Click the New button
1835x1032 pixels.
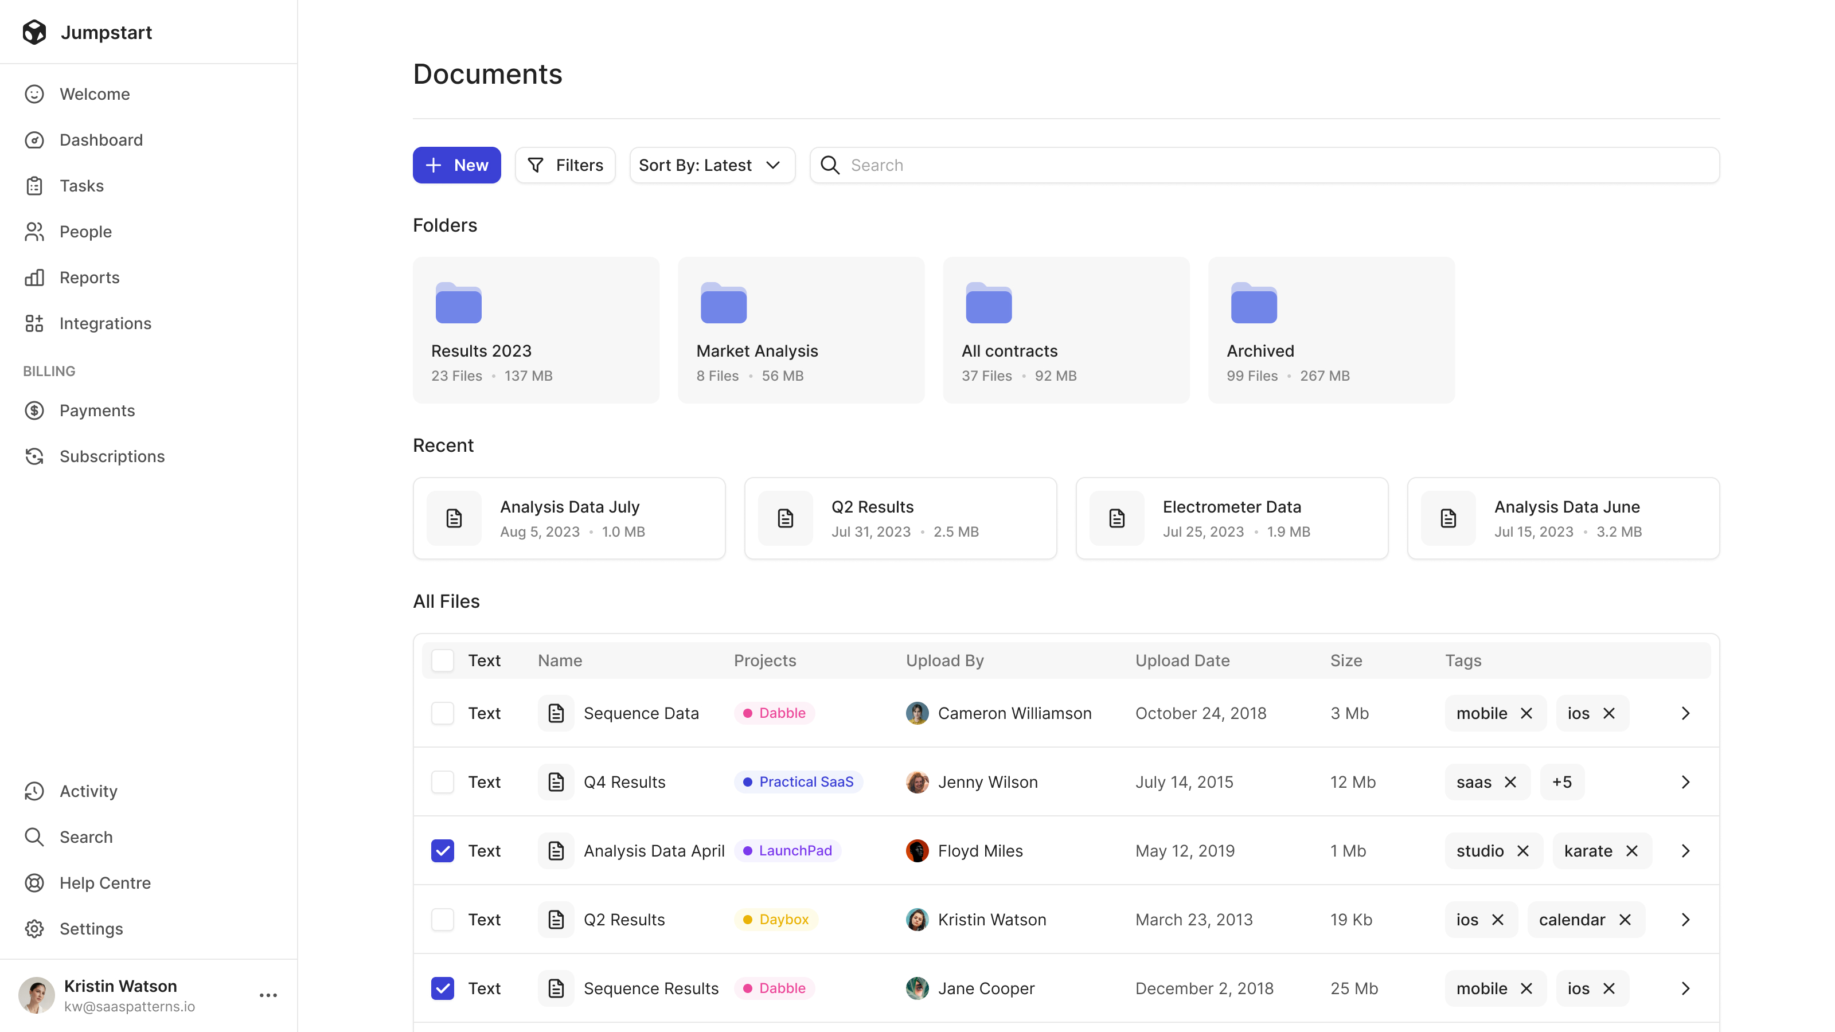pos(456,165)
